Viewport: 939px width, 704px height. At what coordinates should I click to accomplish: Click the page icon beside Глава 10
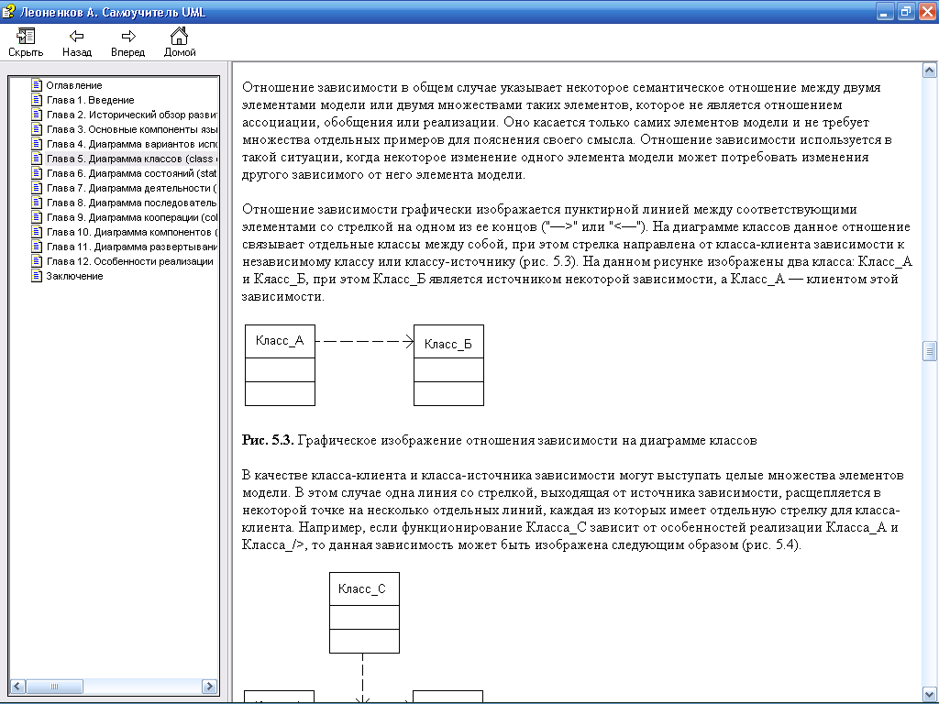pyautogui.click(x=37, y=232)
